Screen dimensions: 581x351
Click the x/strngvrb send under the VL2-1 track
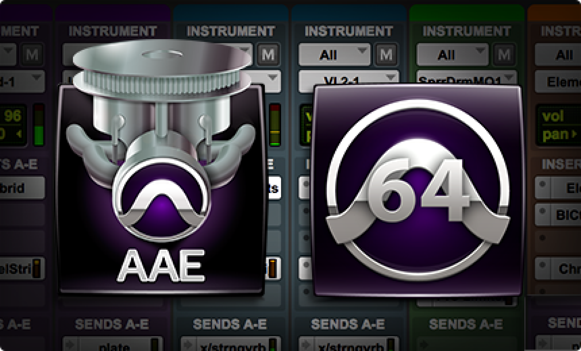349,343
